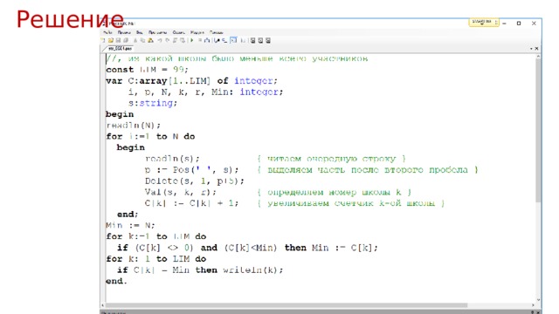Click the horizontal scrollbar left arrow
This screenshot has height=314, width=559.
[103, 305]
